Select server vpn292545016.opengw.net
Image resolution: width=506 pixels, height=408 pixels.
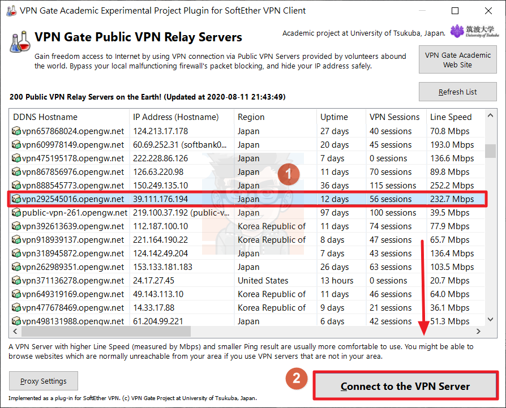click(247, 199)
